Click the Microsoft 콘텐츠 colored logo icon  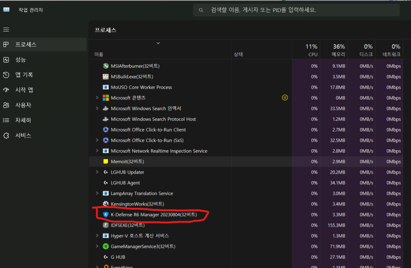tap(106, 98)
